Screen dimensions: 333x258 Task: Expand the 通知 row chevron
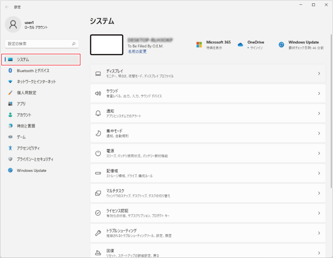tap(319, 113)
